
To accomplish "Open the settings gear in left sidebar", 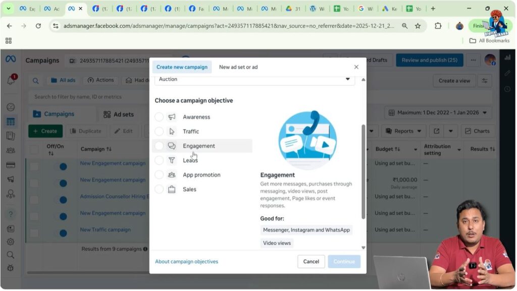I will (11, 242).
